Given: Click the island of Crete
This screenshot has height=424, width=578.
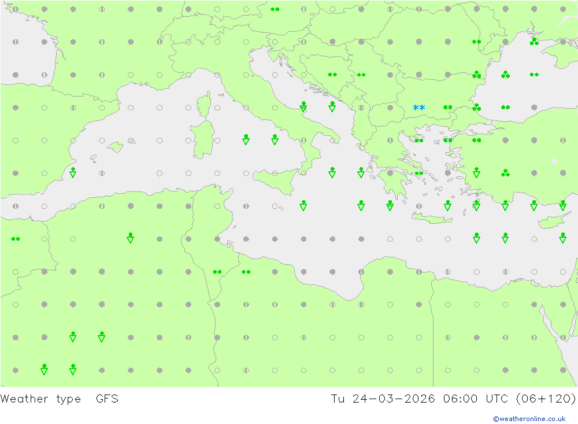Looking at the screenshot, I should 432,219.
